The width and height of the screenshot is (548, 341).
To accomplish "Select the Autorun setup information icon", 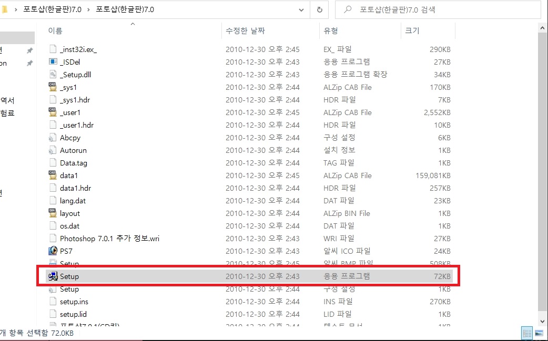I will 52,150.
